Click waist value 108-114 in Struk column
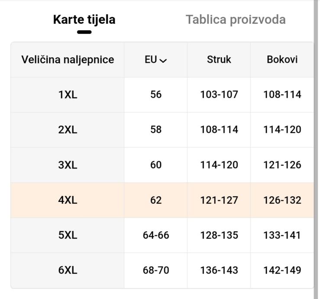 tap(219, 130)
